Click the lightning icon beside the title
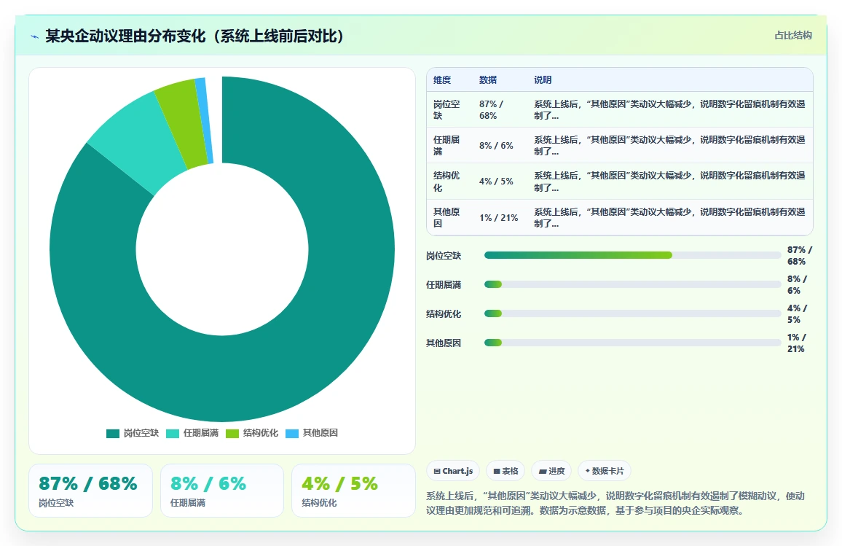 pyautogui.click(x=34, y=36)
